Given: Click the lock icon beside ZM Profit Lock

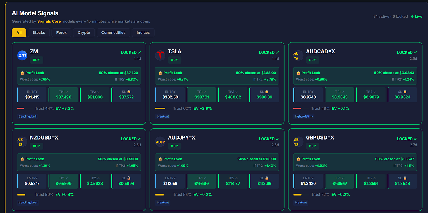Looking at the screenshot, I should pyautogui.click(x=22, y=73).
